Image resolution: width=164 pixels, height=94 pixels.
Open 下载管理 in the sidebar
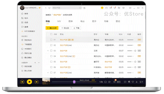pos(26,44)
